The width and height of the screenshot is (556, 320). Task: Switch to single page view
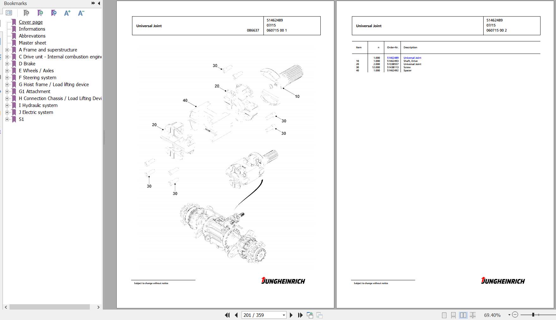click(x=444, y=315)
